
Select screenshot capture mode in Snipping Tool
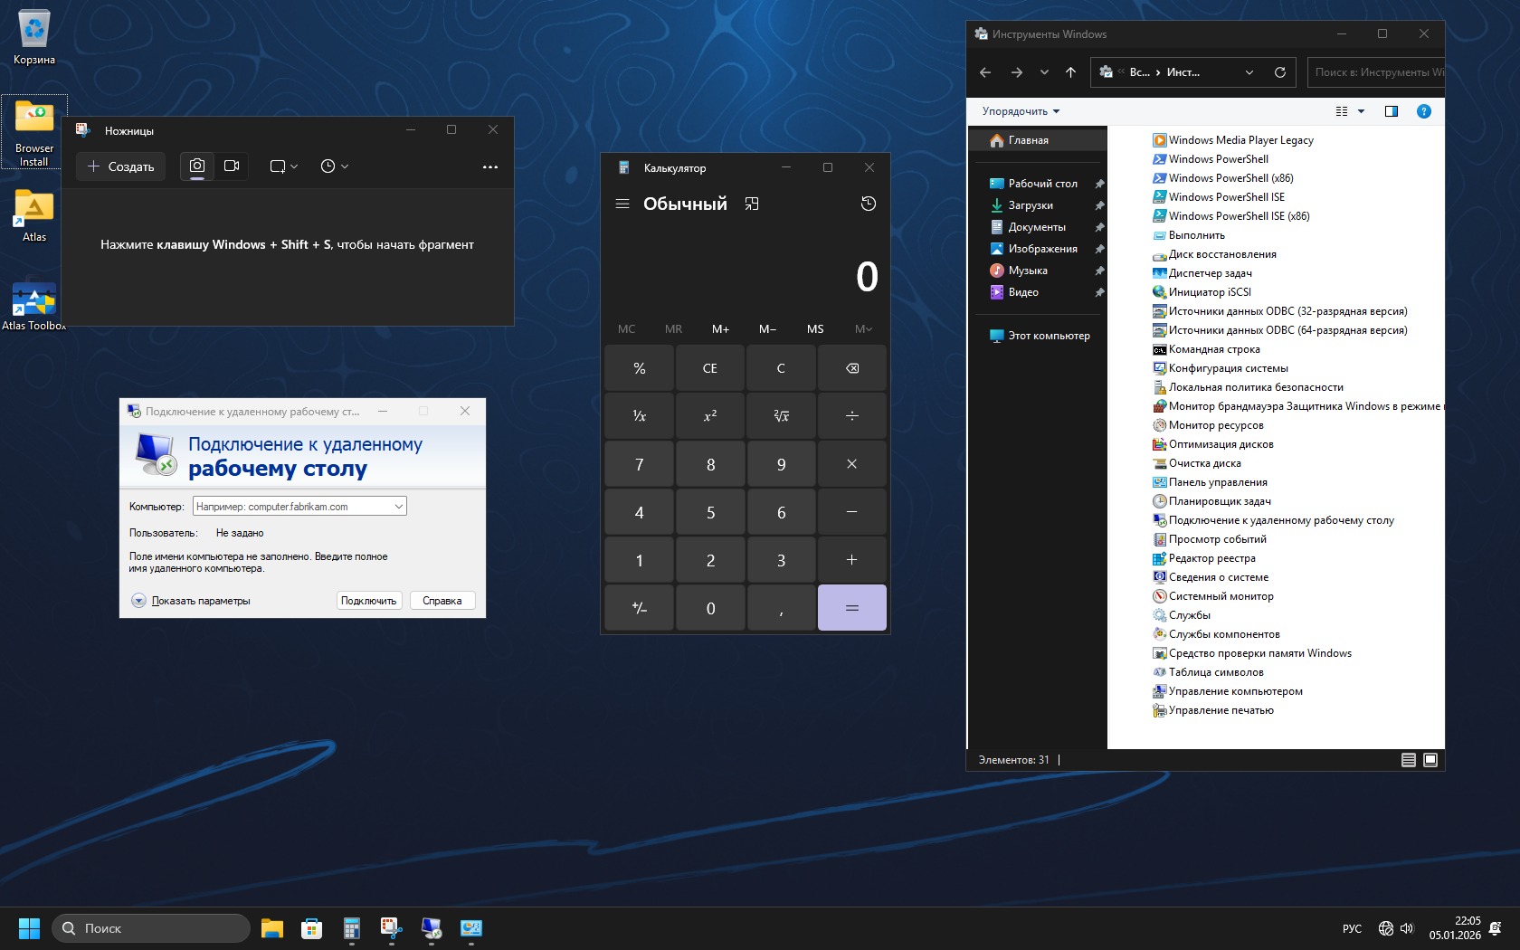[197, 166]
